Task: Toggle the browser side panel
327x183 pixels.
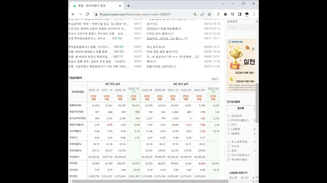Action: coord(239,14)
